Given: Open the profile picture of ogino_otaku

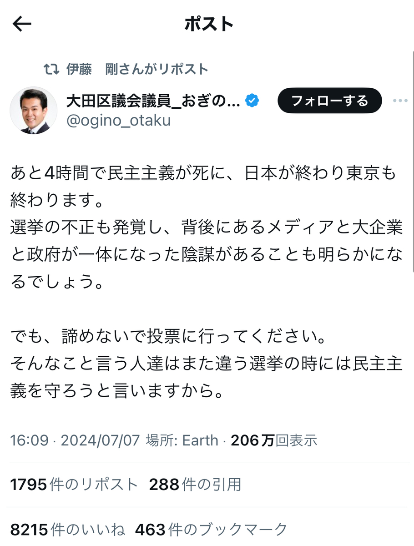Looking at the screenshot, I should coord(34,110).
